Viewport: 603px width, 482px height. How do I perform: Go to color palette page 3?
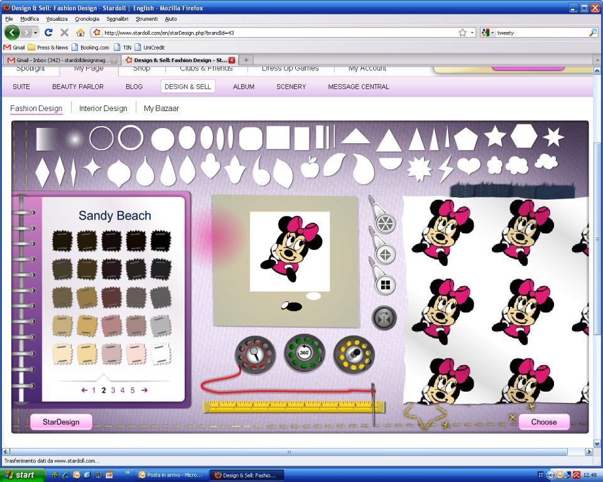click(113, 390)
